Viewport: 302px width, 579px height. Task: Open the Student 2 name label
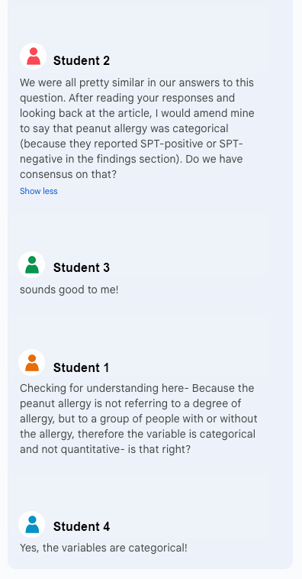coord(82,60)
